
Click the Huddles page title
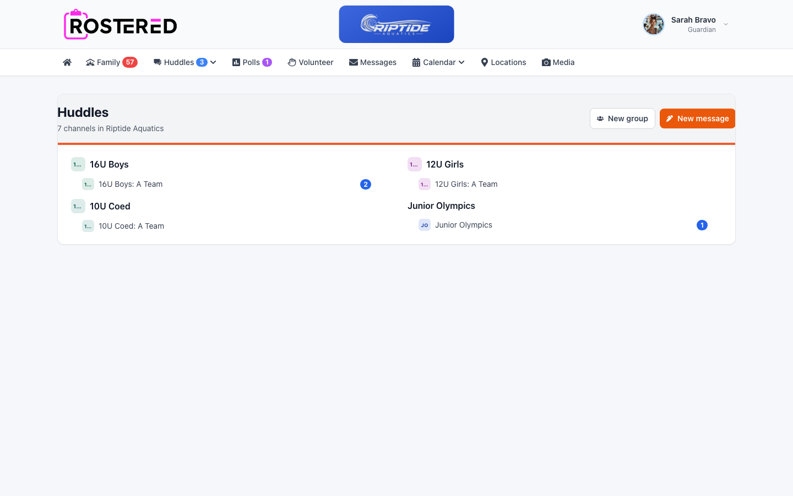pyautogui.click(x=83, y=112)
